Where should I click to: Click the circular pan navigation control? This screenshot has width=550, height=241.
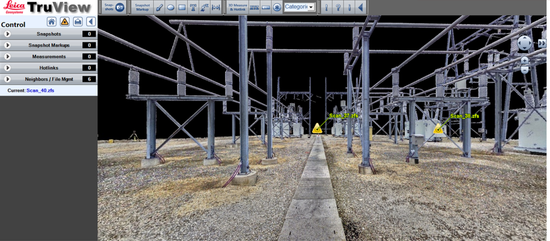[525, 43]
